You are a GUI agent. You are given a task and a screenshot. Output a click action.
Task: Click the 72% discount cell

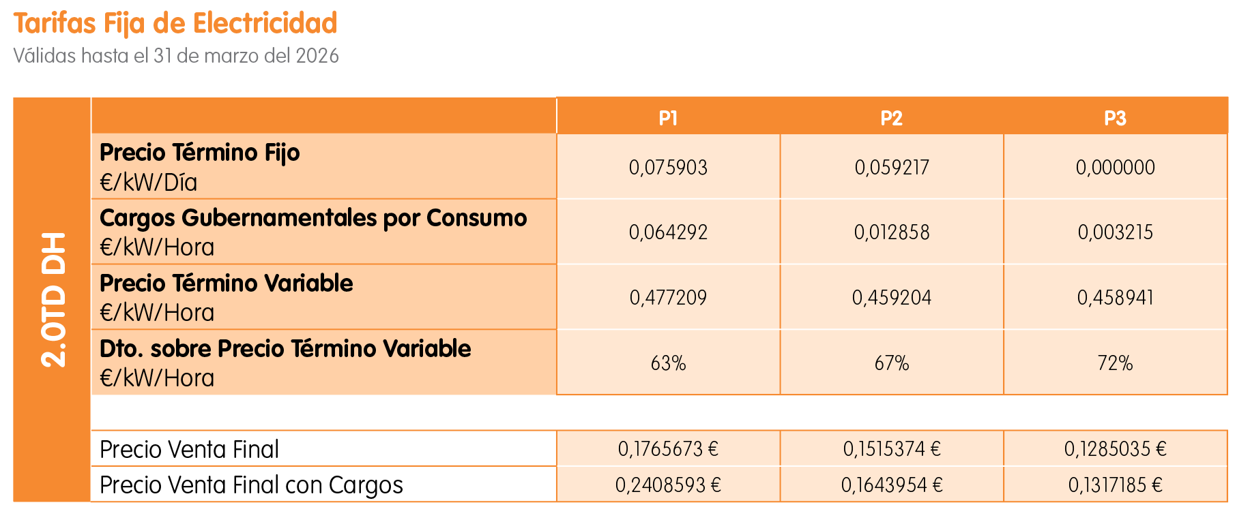[1115, 363]
